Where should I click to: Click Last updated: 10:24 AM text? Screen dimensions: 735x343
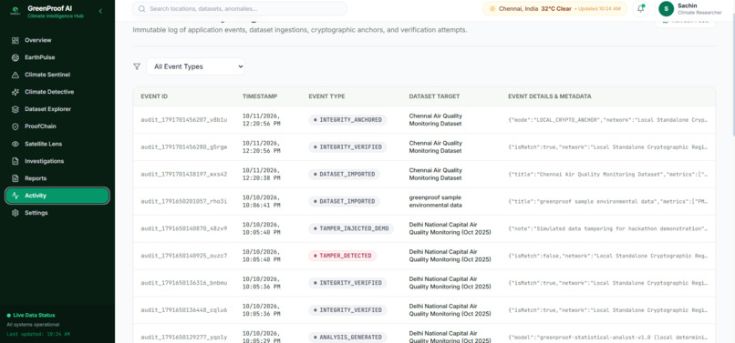point(38,334)
